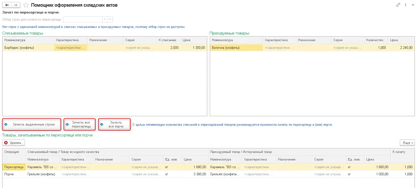Open the three-dot more options menu

tap(405, 5)
